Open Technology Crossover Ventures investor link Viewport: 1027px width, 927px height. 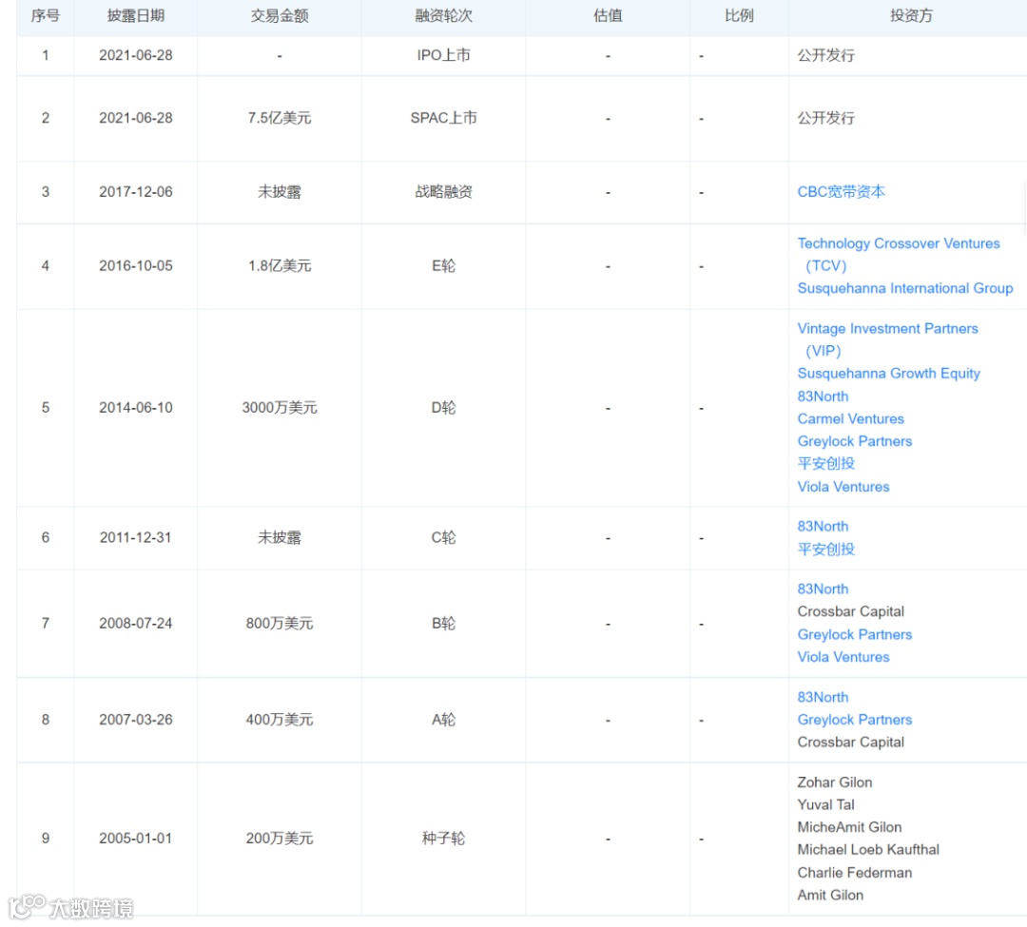pos(898,255)
